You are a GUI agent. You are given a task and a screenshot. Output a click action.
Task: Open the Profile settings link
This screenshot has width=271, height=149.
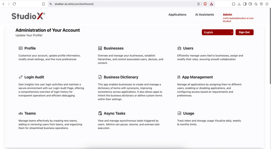[30, 48]
